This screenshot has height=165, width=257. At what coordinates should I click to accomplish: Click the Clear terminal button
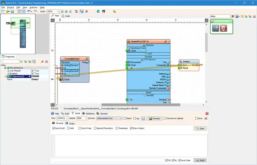200,129
